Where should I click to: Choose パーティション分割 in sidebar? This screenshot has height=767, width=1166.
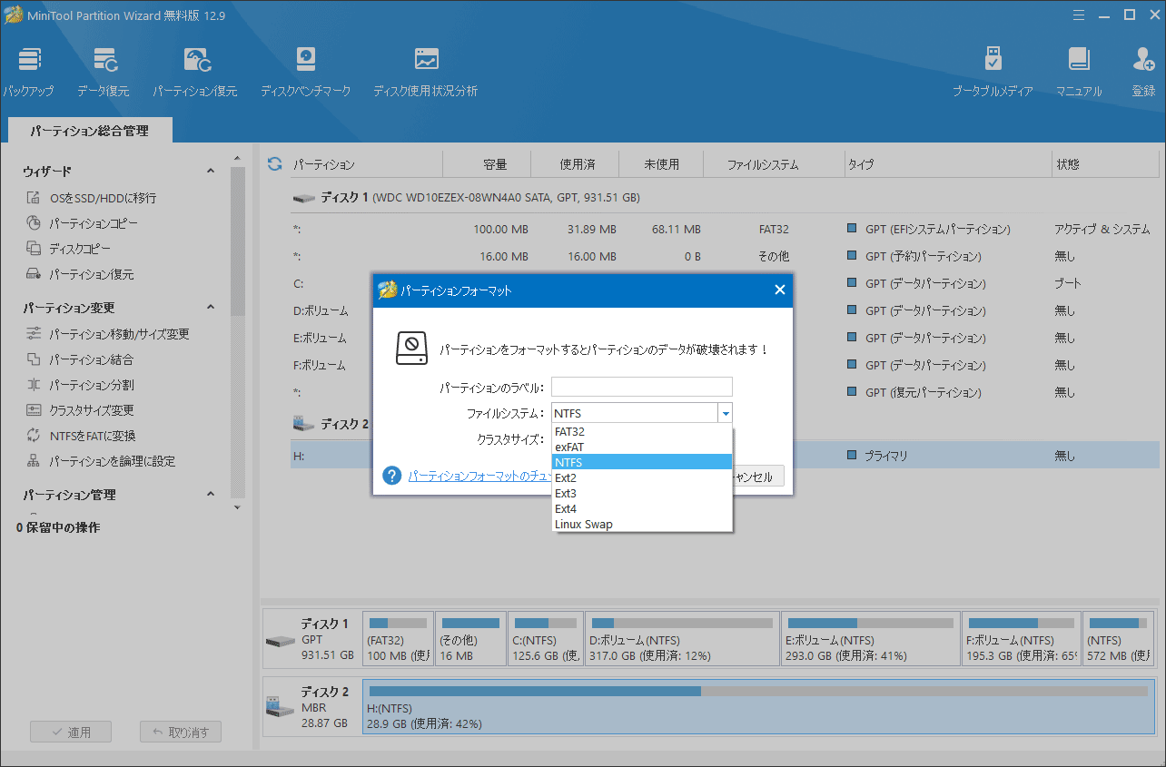(79, 385)
